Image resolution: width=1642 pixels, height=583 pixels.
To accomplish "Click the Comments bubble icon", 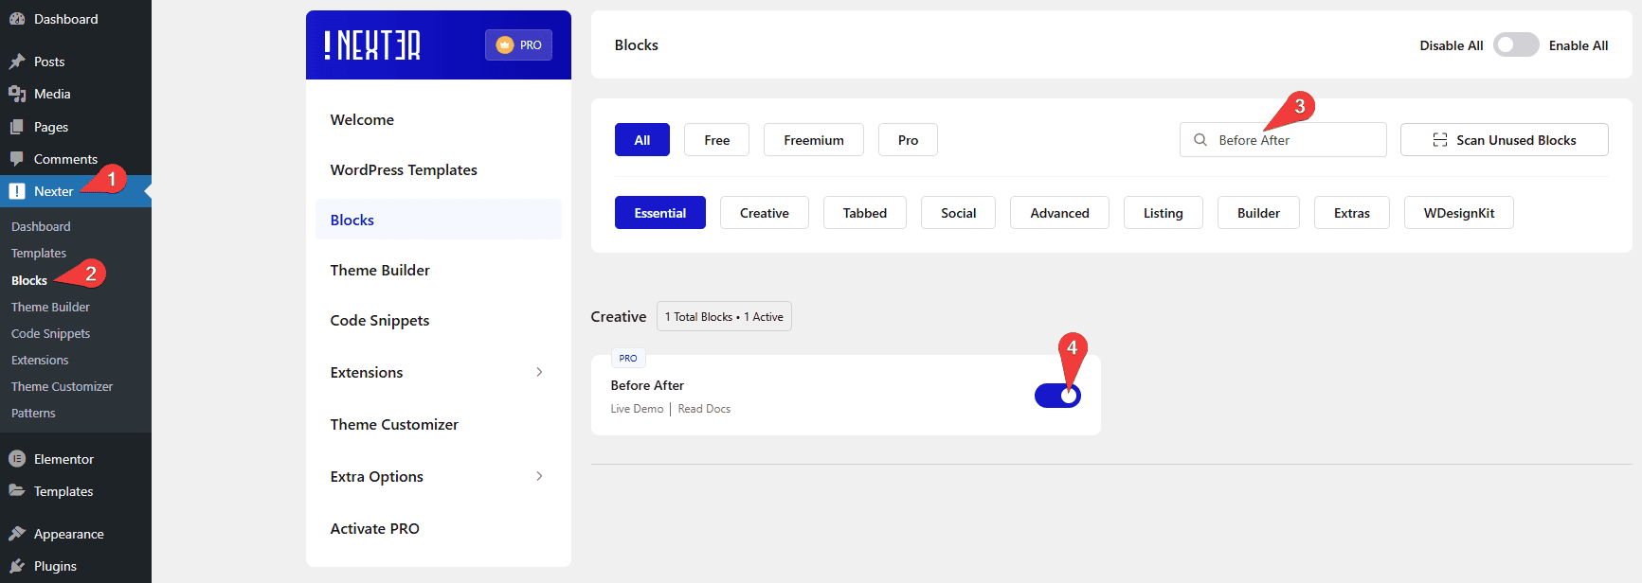I will pyautogui.click(x=17, y=159).
